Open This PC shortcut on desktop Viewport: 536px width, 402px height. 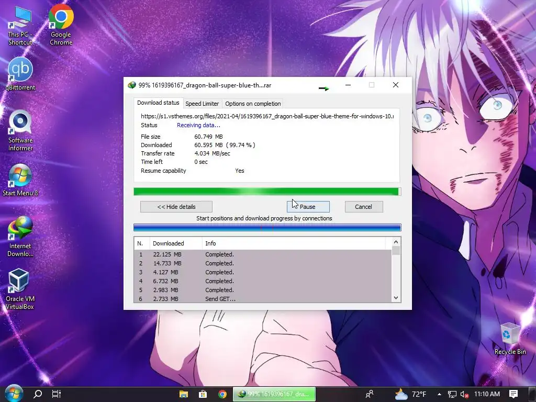click(20, 26)
